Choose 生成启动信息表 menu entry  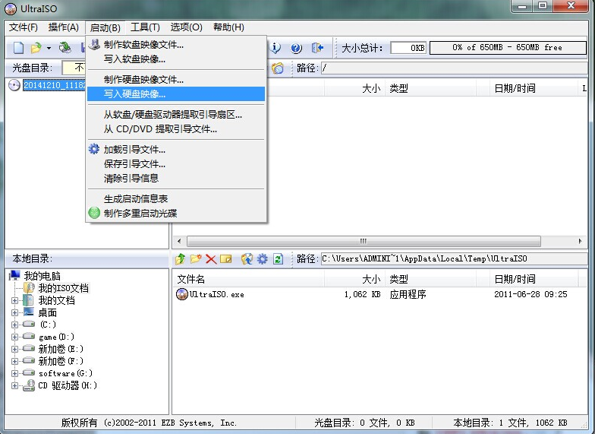click(176, 199)
